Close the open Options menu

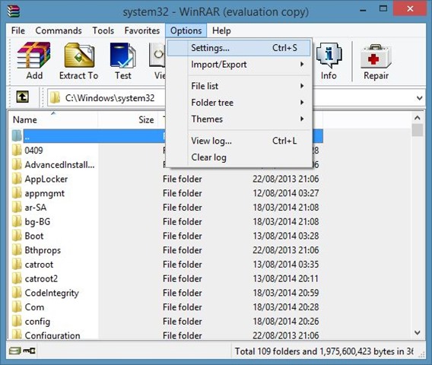pyautogui.click(x=186, y=30)
